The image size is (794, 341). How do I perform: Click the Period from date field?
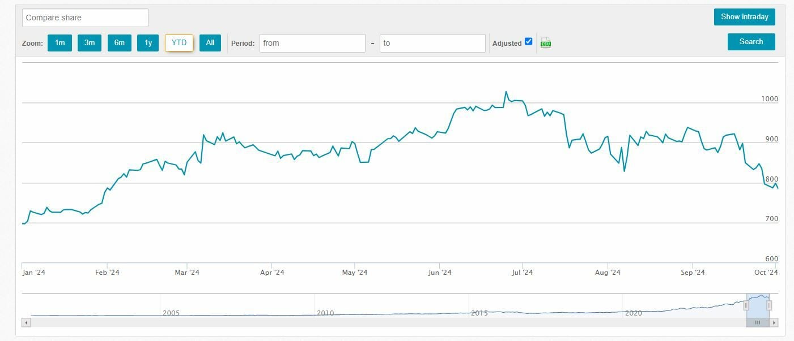(312, 43)
